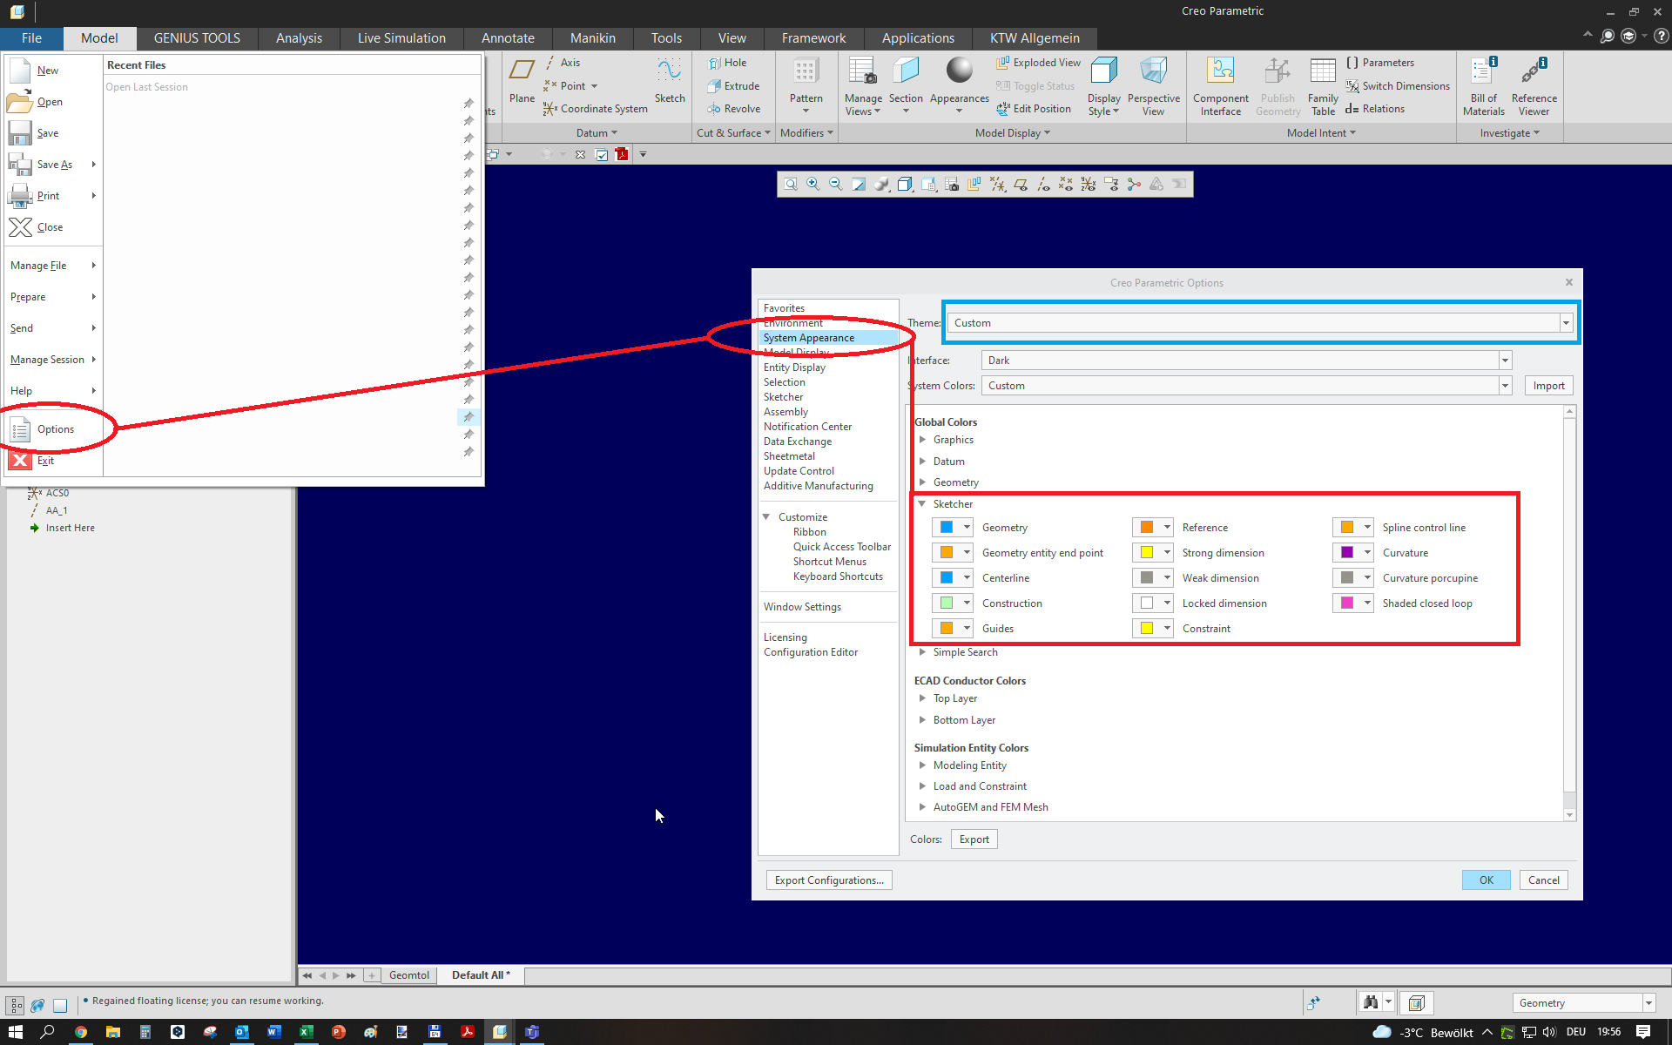Click OK in Creo Parametric Options
Image resolution: width=1672 pixels, height=1045 pixels.
click(x=1487, y=880)
